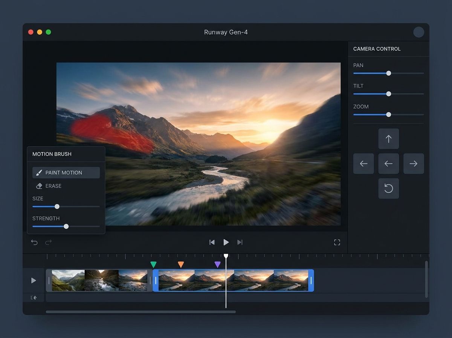Click the white playhead handle
Screen dimensions: 452x338
tap(226, 256)
